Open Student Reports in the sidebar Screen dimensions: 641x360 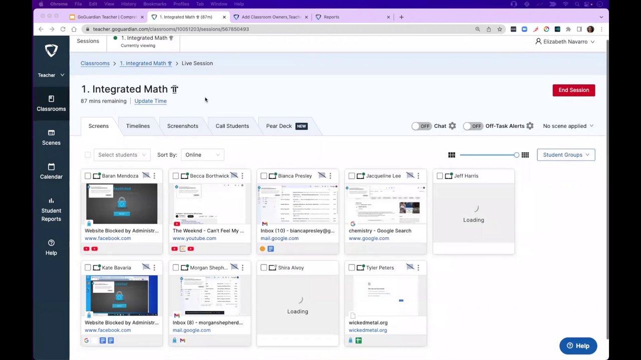51,210
